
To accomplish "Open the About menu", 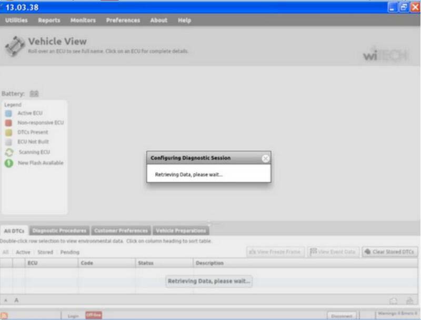I will click(x=159, y=21).
